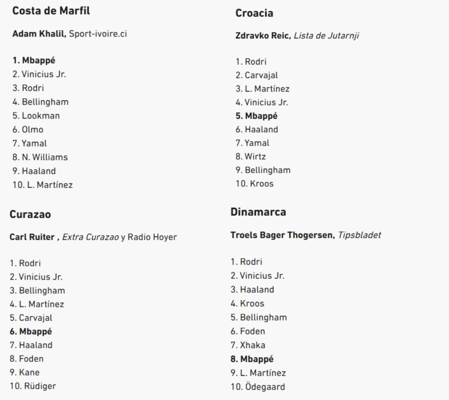Click the '7. Xhaka' list entry
Viewport: 449px width, 400px height.
pos(248,345)
